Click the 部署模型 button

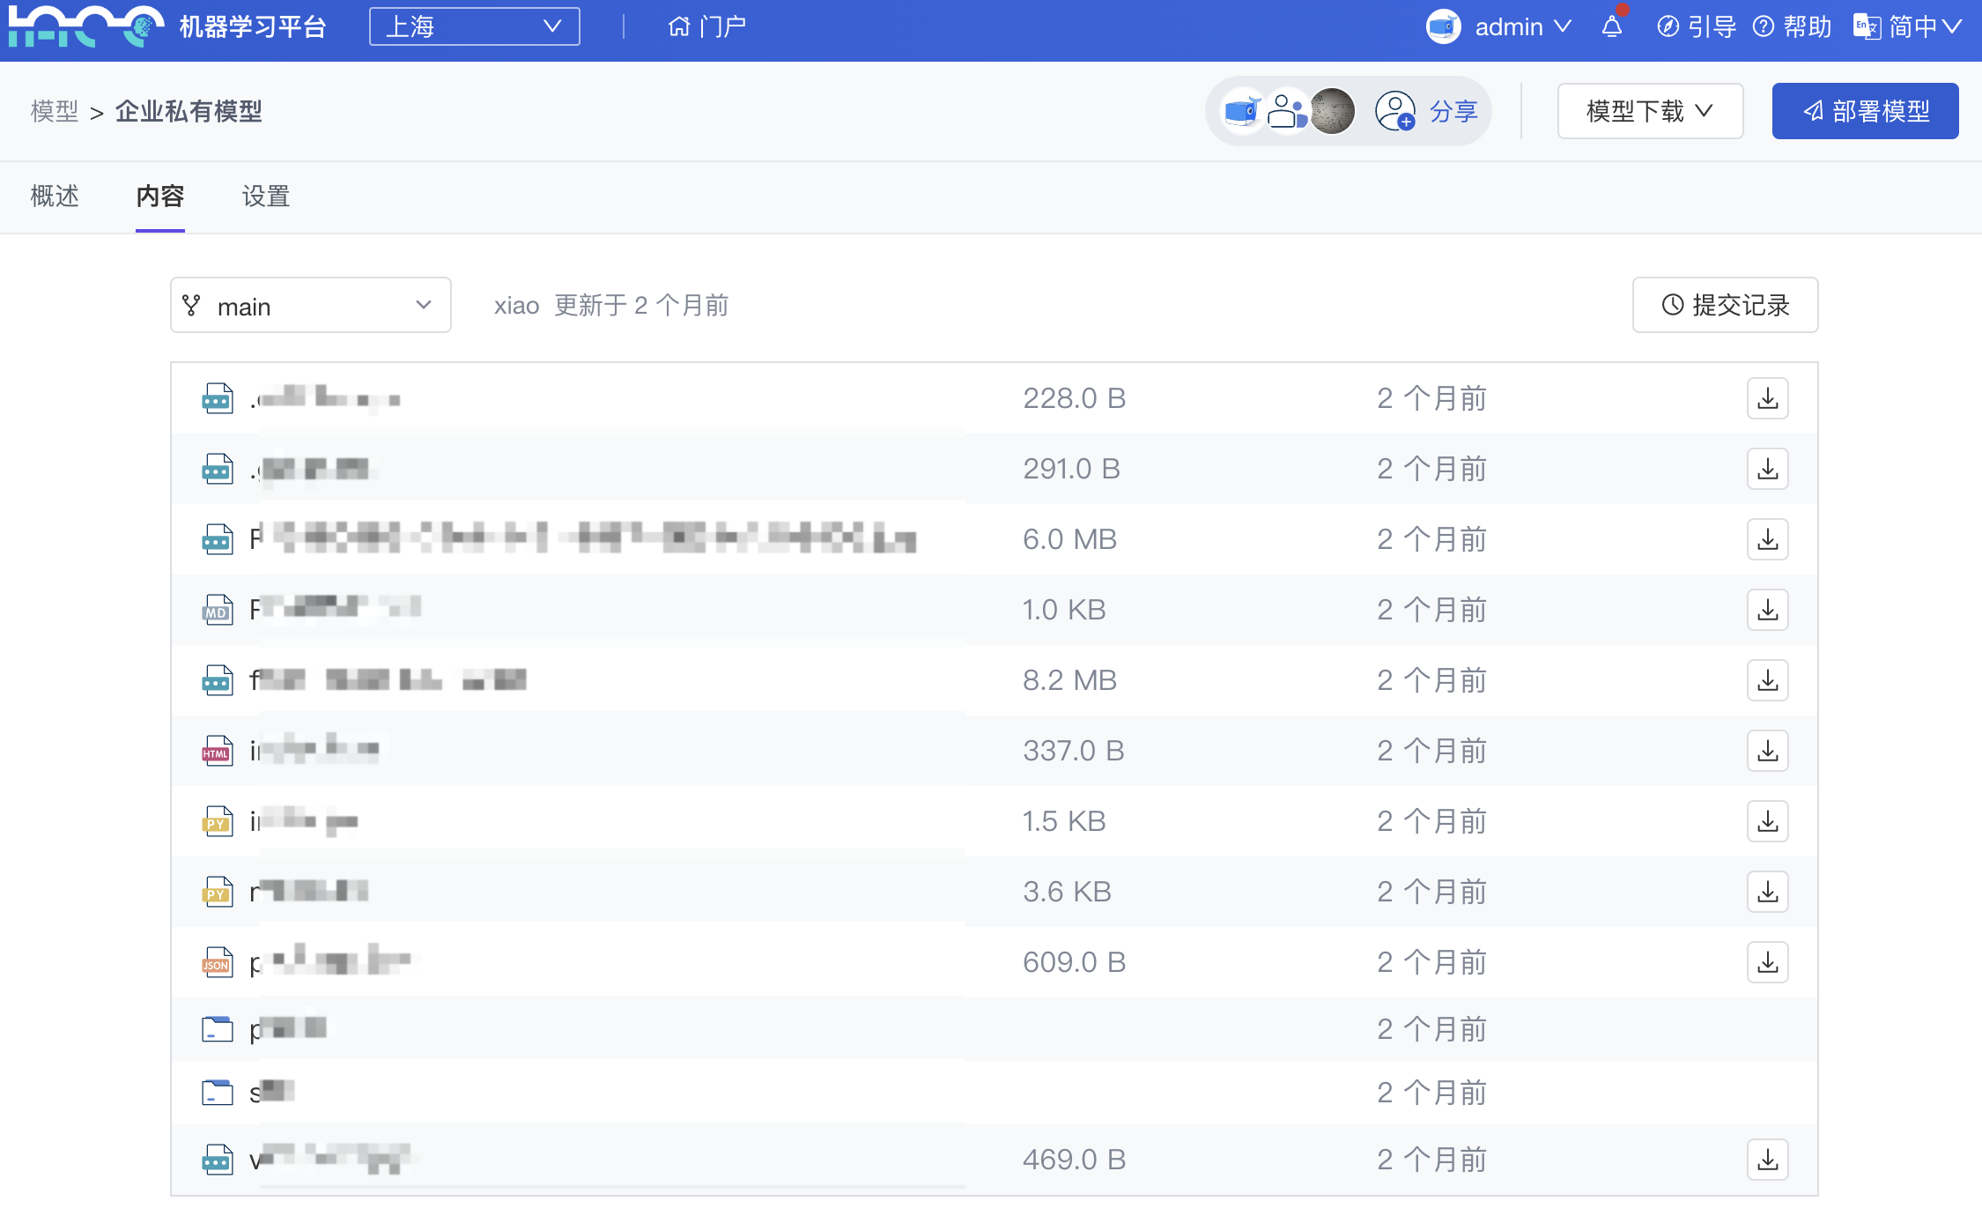coord(1865,111)
